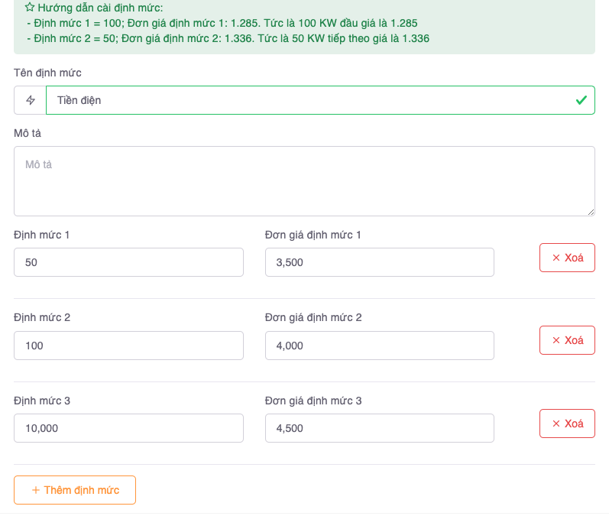The width and height of the screenshot is (609, 516).
Task: Click the resize handle of the Mô tả textarea
Action: (x=591, y=212)
